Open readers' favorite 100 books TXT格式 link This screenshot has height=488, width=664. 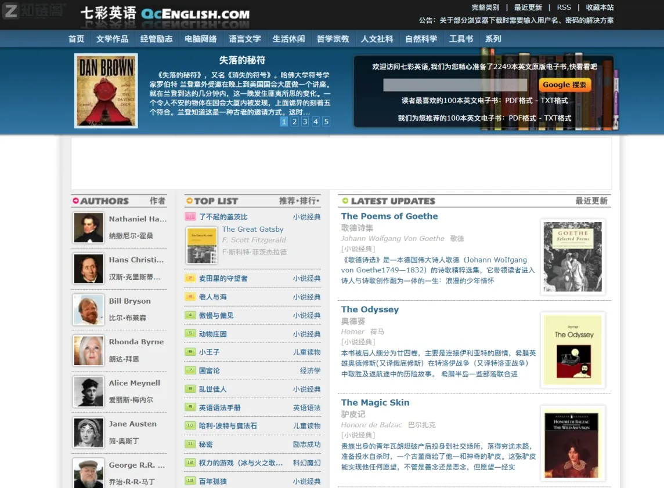(x=554, y=101)
